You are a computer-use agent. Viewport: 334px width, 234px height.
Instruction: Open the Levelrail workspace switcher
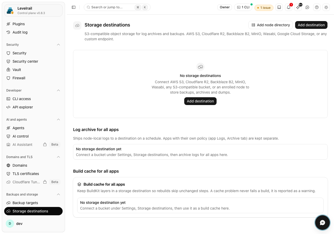point(33,10)
